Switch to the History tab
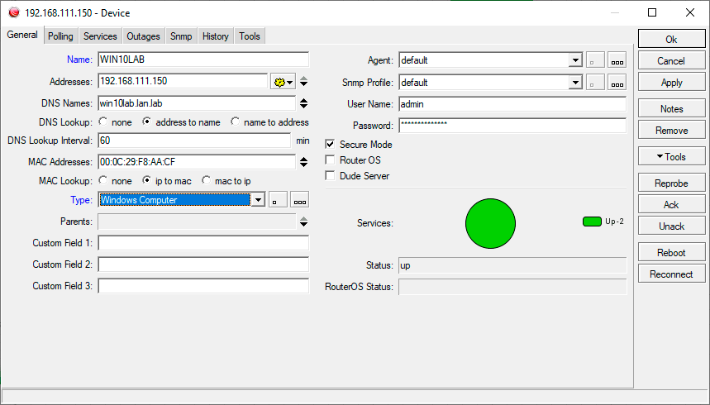710x405 pixels. point(216,36)
